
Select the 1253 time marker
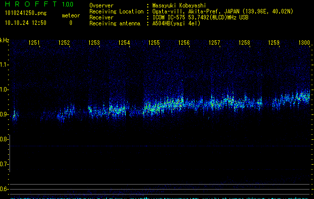pos(94,43)
